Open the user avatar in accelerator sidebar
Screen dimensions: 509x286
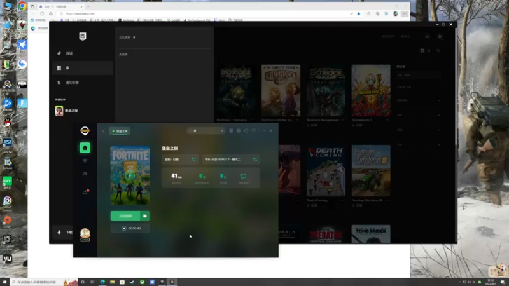click(x=85, y=235)
